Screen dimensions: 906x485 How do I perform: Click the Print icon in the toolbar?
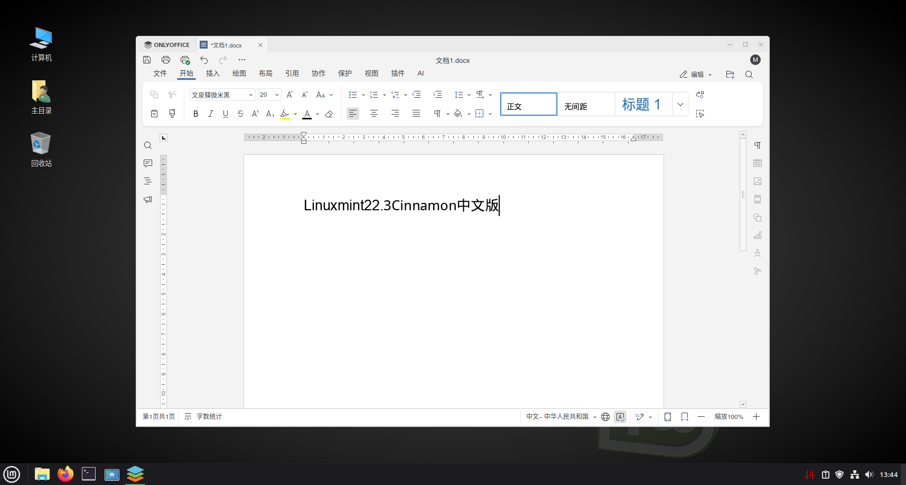(166, 60)
